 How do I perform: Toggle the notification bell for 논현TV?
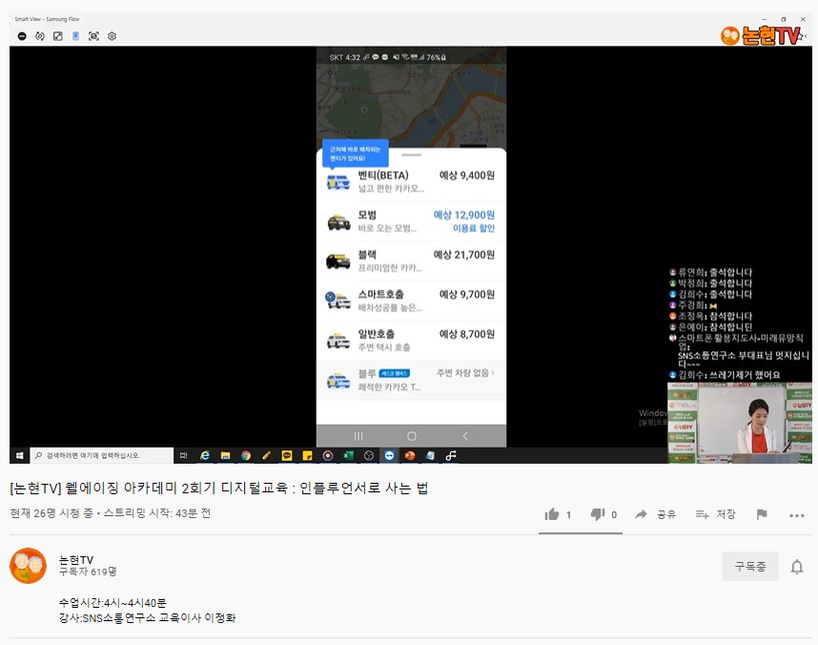797,567
